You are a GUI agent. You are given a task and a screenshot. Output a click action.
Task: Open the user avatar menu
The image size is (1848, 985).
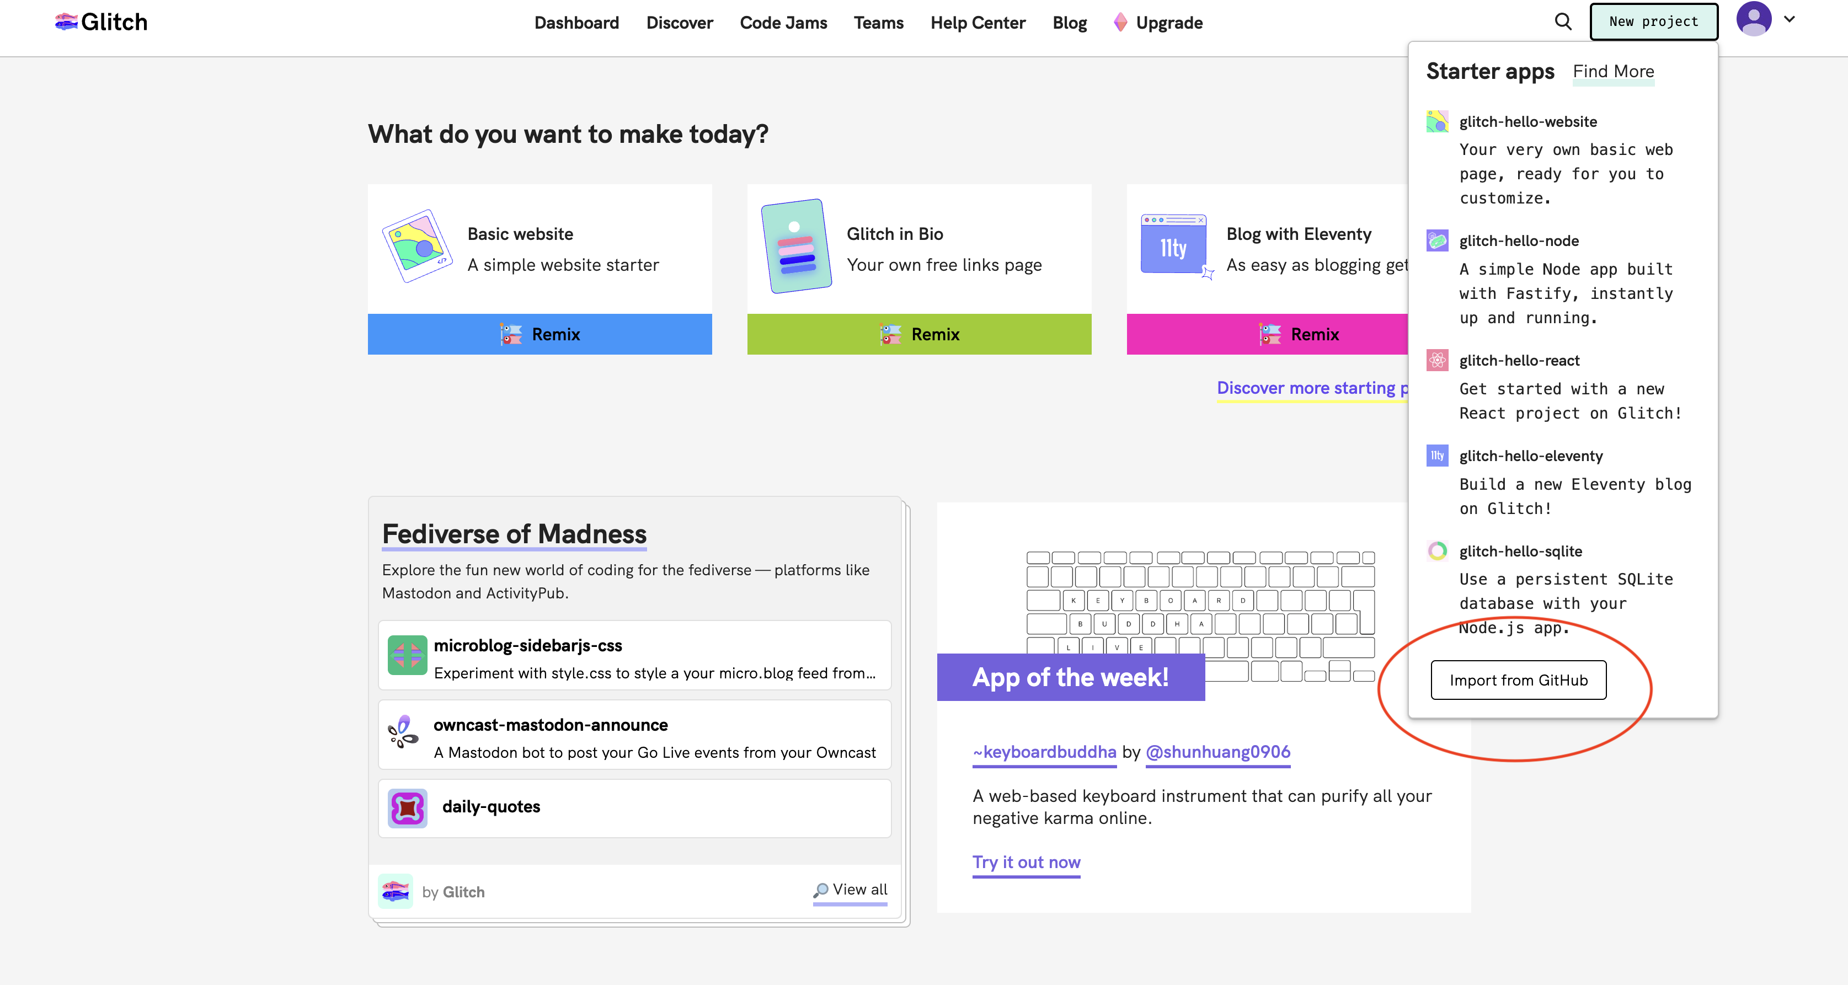[x=1753, y=19]
